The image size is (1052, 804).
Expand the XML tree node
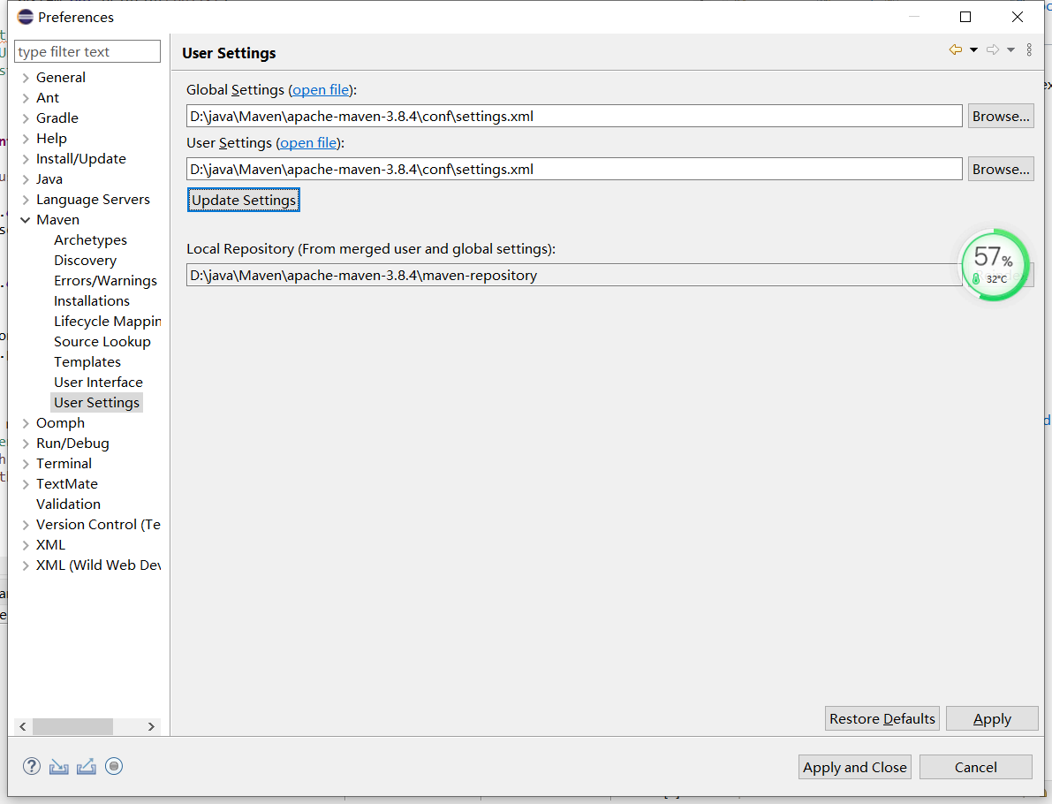pyautogui.click(x=26, y=546)
